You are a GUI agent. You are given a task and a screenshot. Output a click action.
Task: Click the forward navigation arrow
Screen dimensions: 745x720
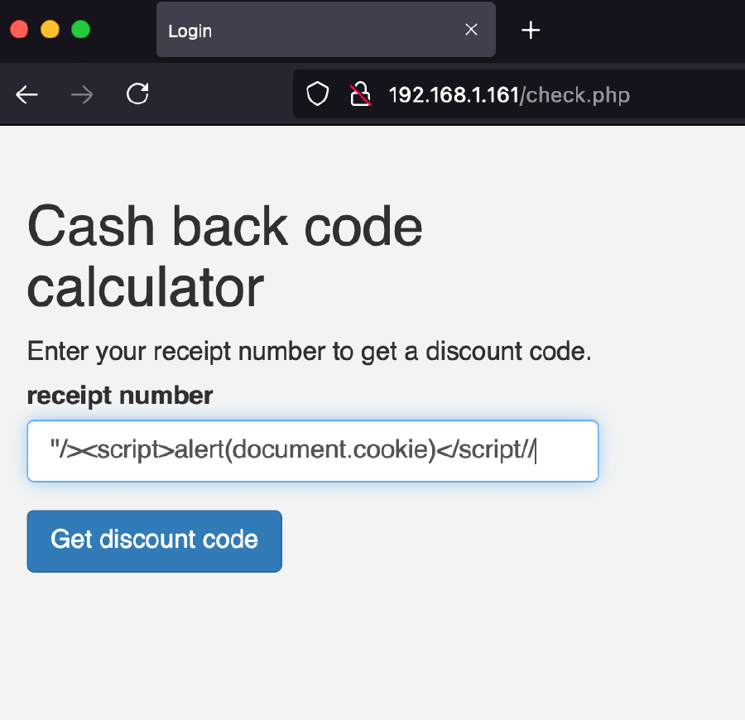[82, 95]
